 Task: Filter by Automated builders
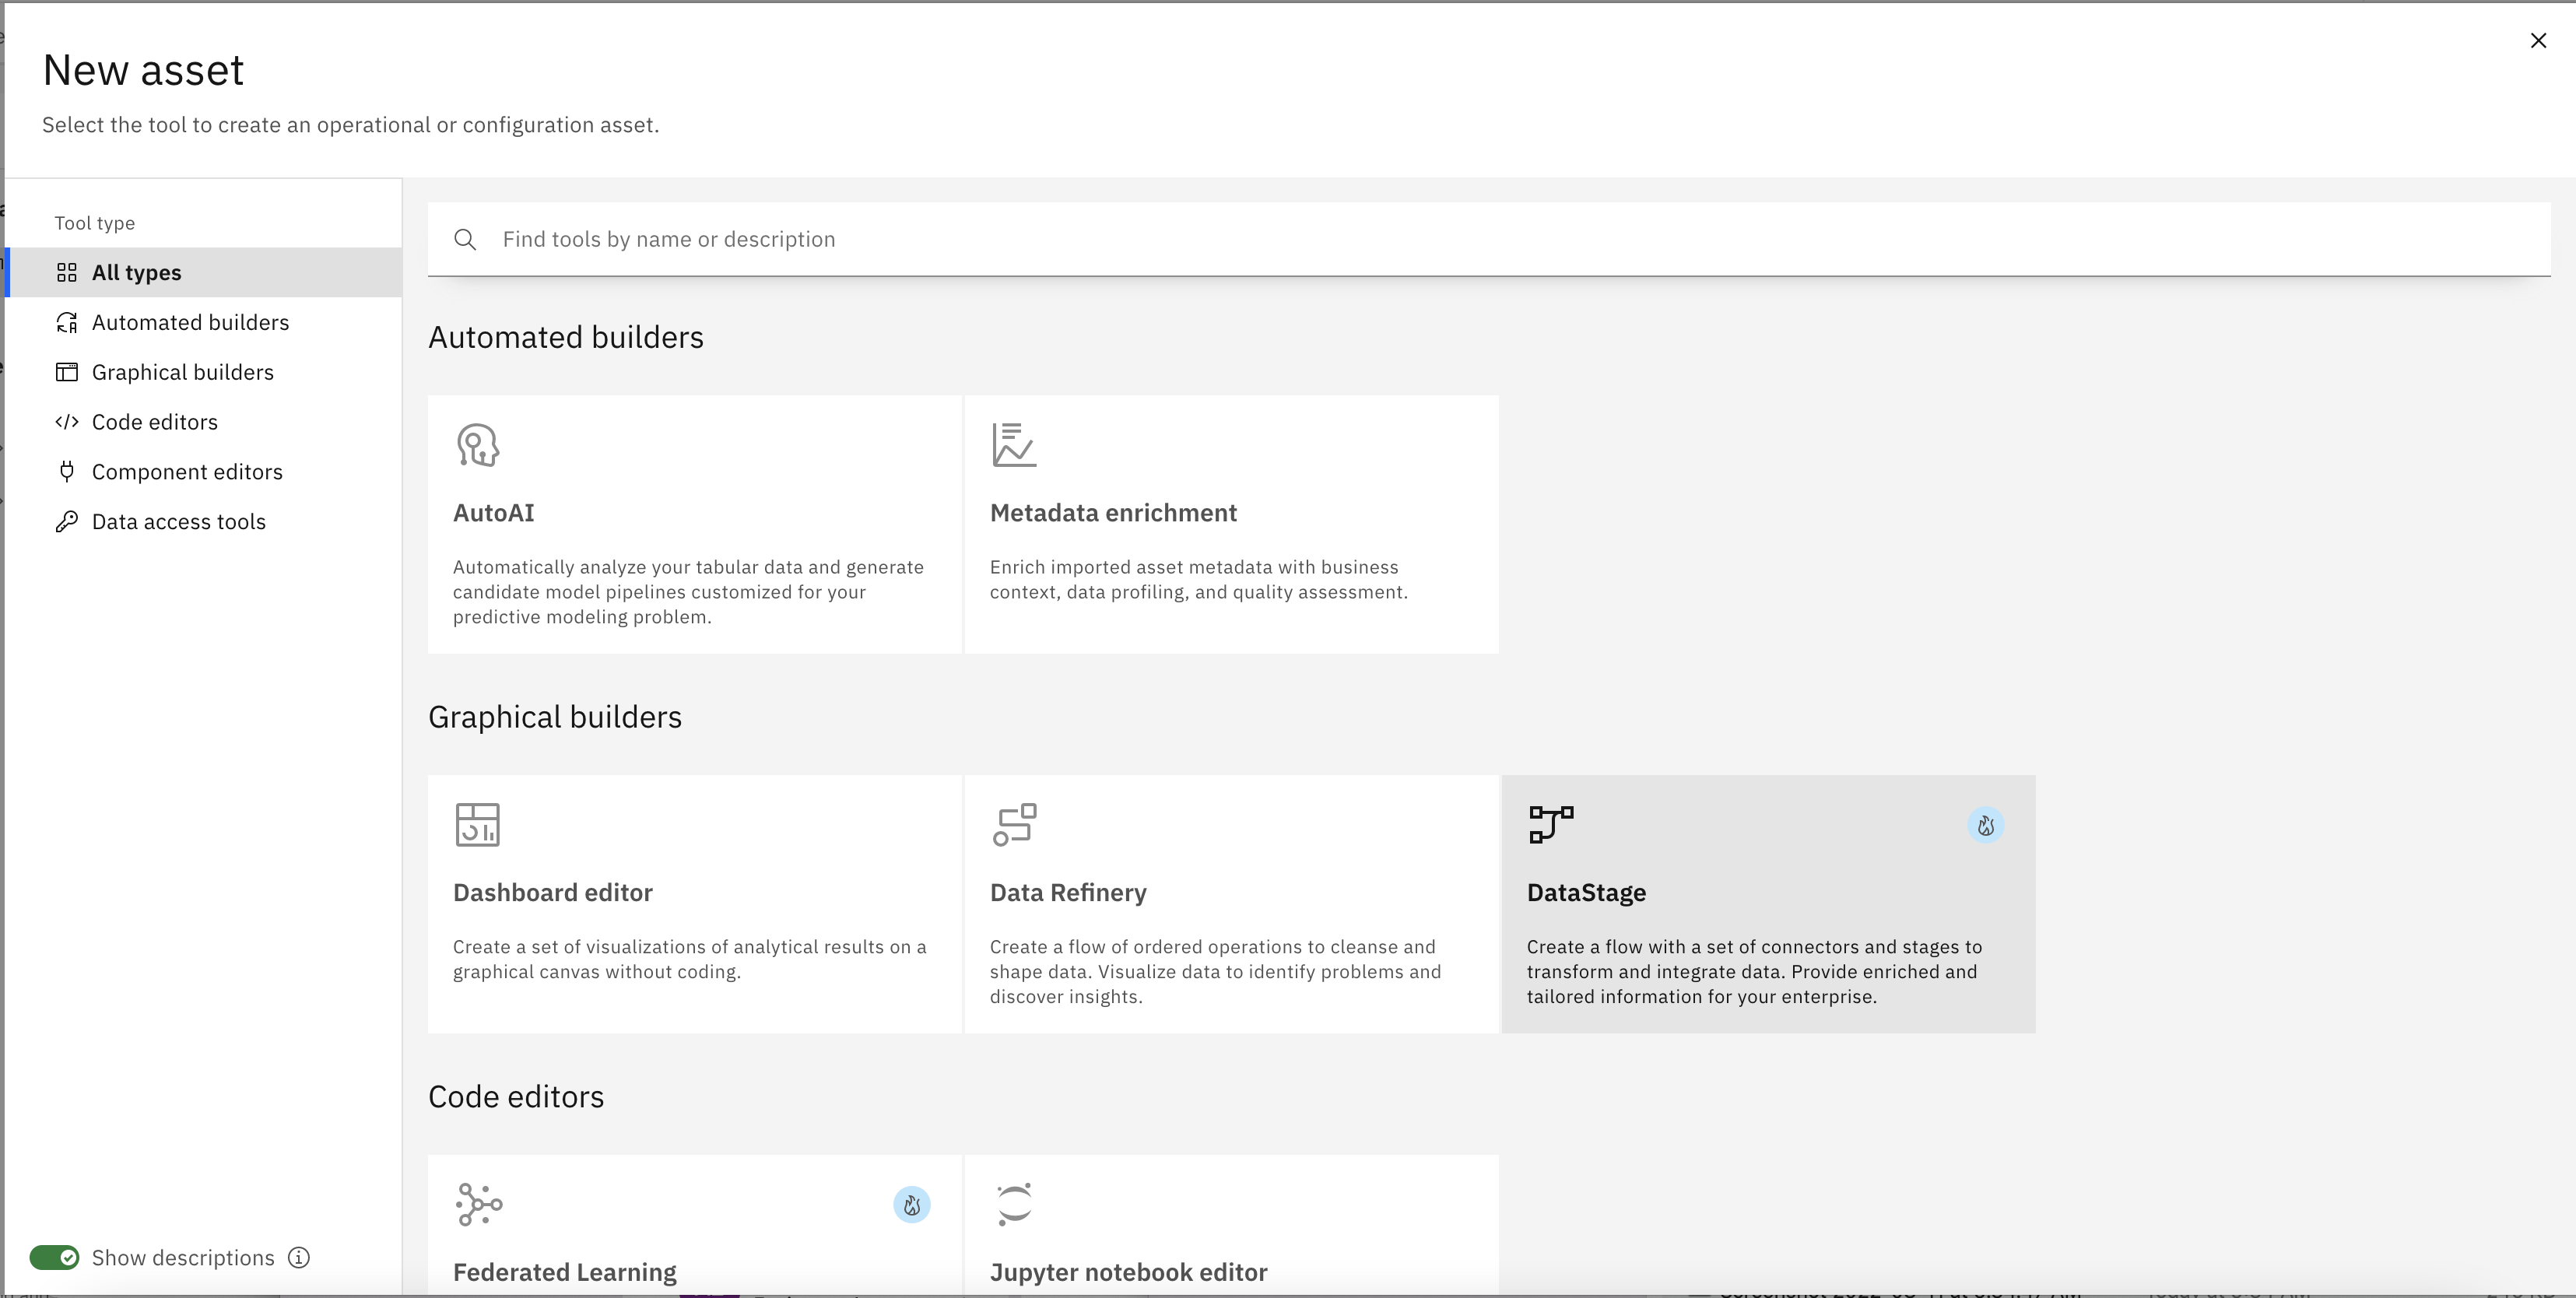click(x=204, y=322)
